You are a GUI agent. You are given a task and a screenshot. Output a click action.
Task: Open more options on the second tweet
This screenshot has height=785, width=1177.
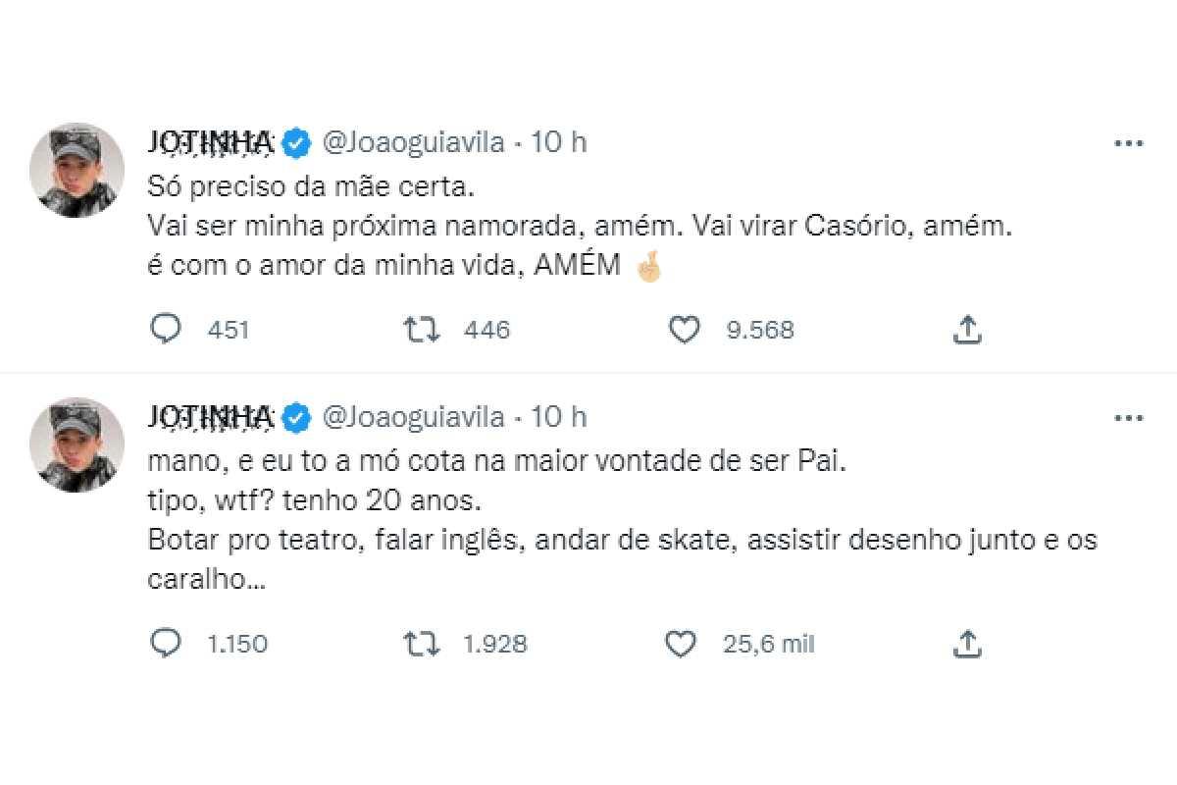coord(1129,418)
